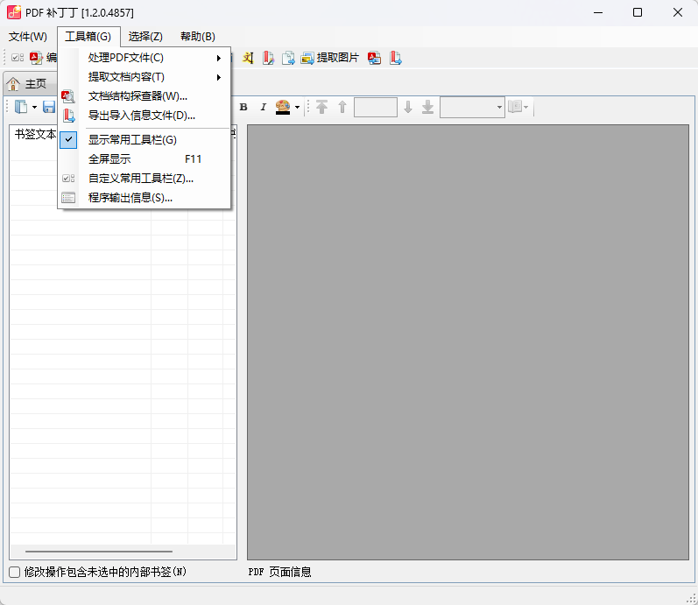Viewport: 698px width, 605px height.
Task: Open 文档结构探查器(W) from menu
Action: tap(145, 96)
